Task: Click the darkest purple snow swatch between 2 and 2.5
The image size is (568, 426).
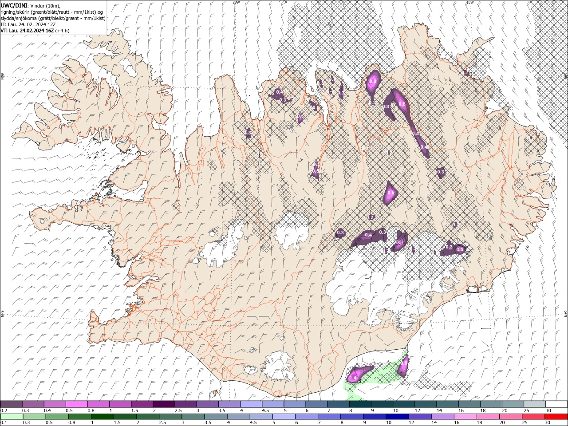Action: point(164,404)
